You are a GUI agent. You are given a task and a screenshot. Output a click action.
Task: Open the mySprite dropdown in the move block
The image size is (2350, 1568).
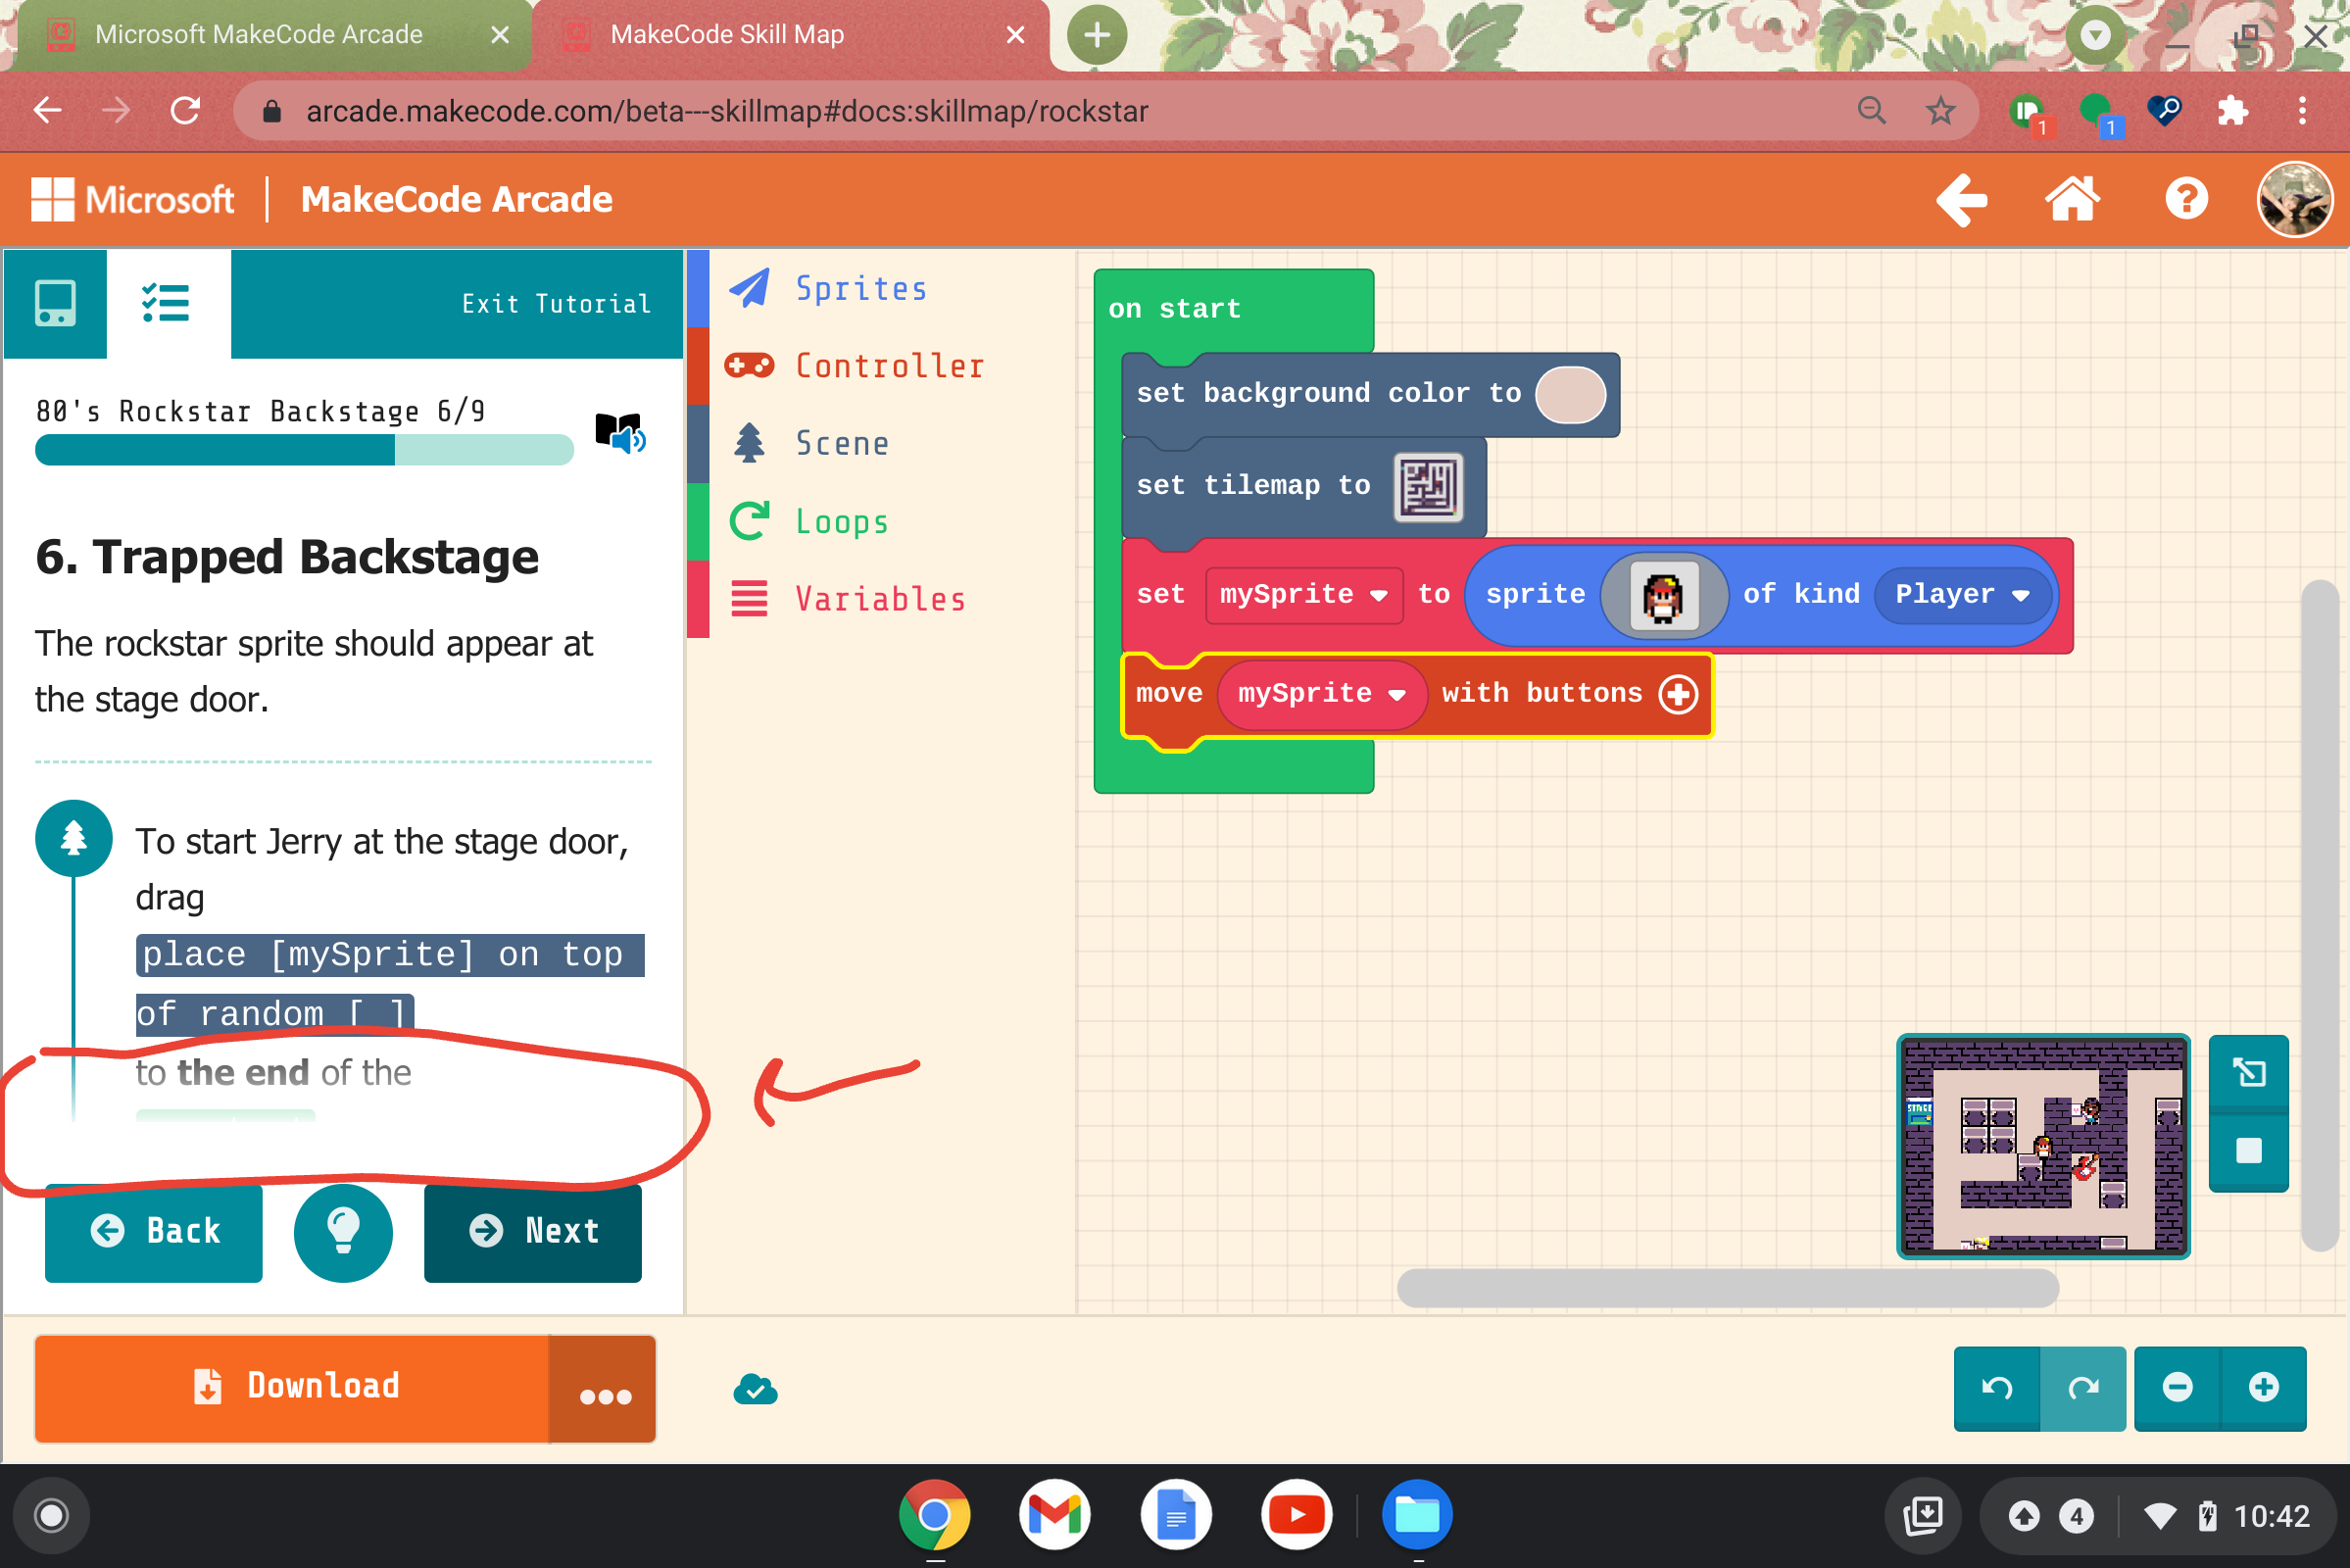coord(1399,693)
